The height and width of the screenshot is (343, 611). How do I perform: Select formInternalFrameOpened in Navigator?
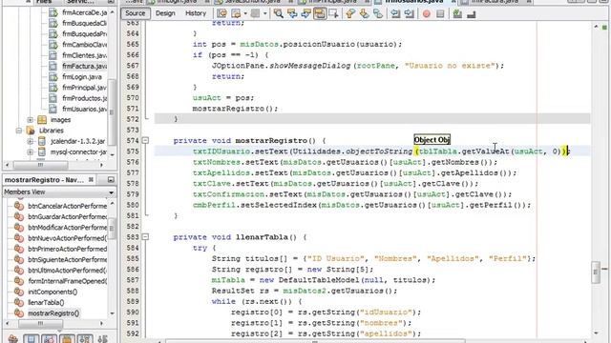(67, 281)
